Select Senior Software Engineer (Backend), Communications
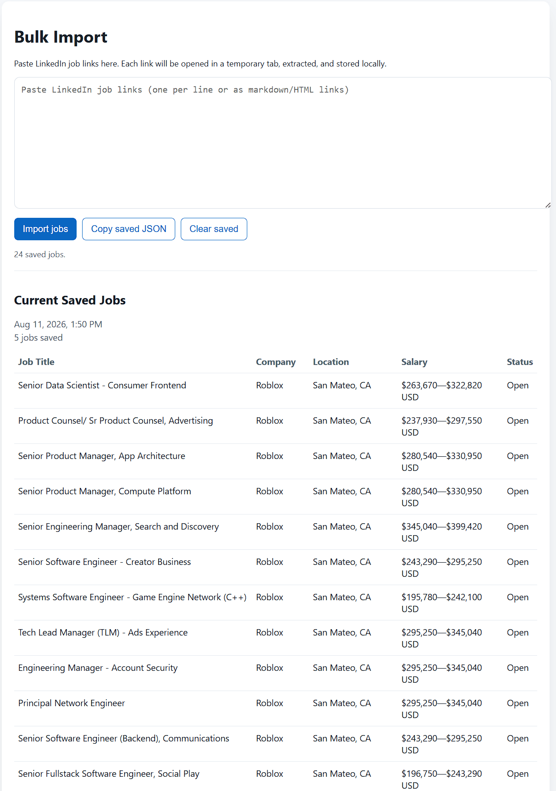The width and height of the screenshot is (556, 791). (x=124, y=738)
